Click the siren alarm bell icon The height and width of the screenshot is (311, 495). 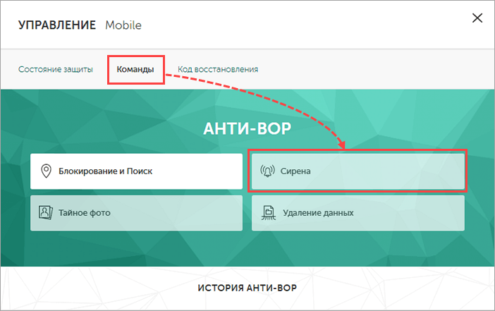267,171
